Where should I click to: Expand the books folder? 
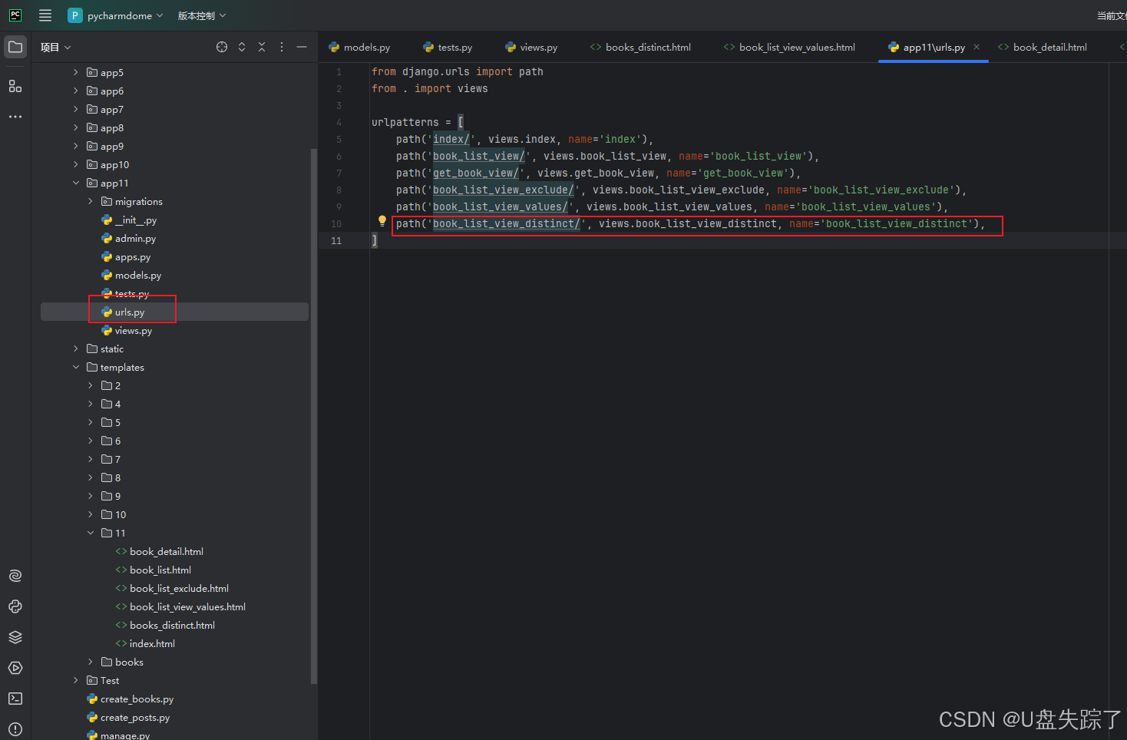(x=90, y=662)
